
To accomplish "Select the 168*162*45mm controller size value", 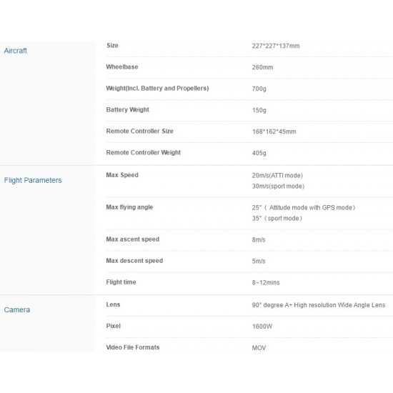I will pos(274,131).
